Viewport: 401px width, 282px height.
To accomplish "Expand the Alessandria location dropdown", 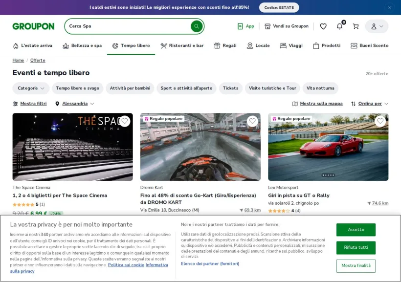I will [x=75, y=104].
